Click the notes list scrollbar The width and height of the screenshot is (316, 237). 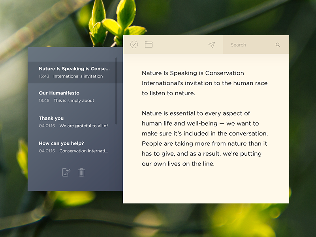(116, 91)
